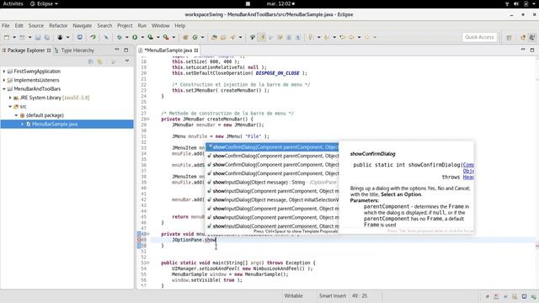Click the New file toolbar icon
The image size is (539, 303).
click(x=7, y=37)
